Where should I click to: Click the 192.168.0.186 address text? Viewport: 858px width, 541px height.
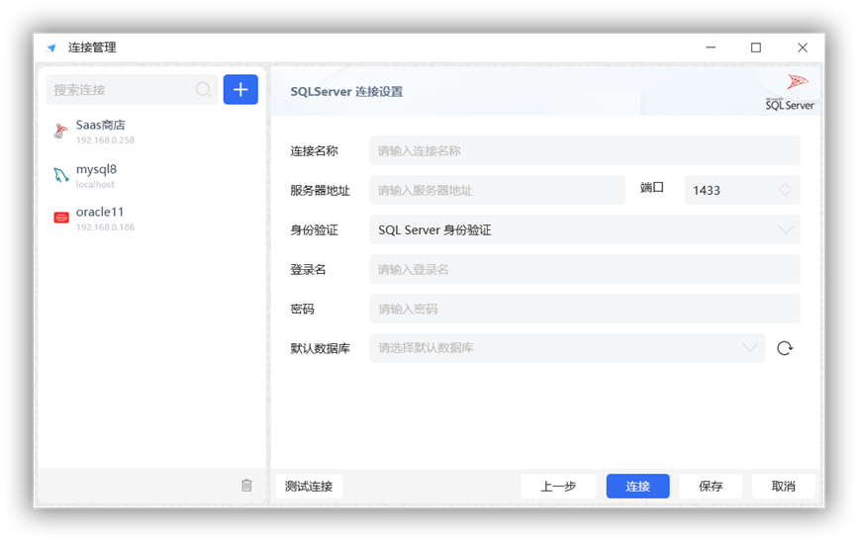click(105, 227)
